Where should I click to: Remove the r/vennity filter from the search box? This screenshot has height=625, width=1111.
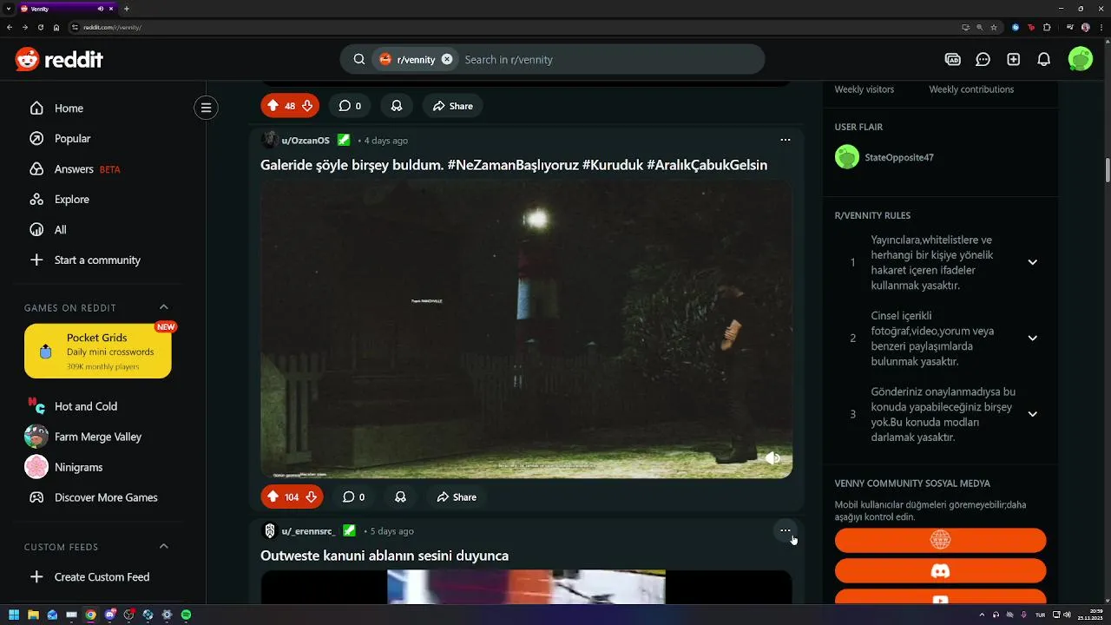click(x=447, y=59)
